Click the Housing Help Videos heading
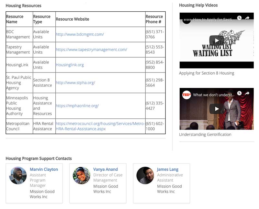 click(x=198, y=5)
